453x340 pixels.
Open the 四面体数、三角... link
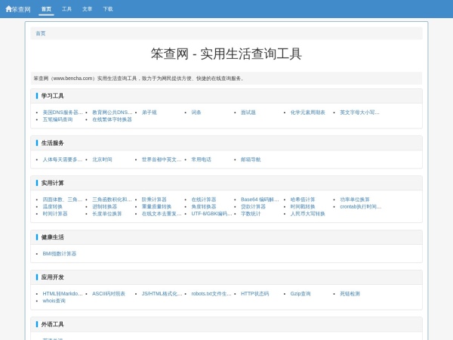63,199
